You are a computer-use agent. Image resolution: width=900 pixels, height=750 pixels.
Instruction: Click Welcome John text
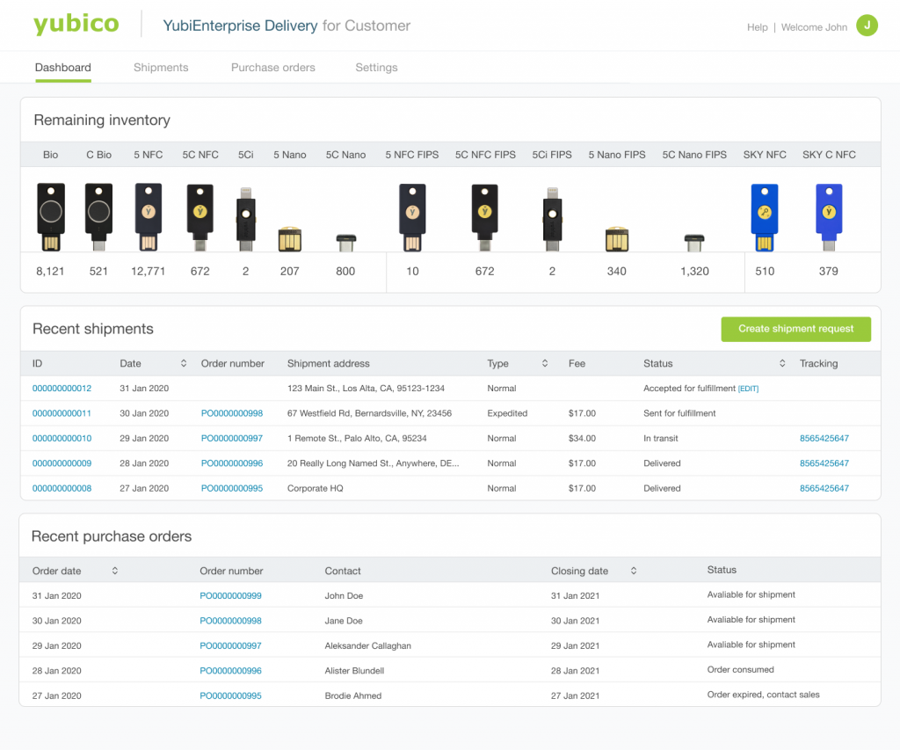[814, 27]
